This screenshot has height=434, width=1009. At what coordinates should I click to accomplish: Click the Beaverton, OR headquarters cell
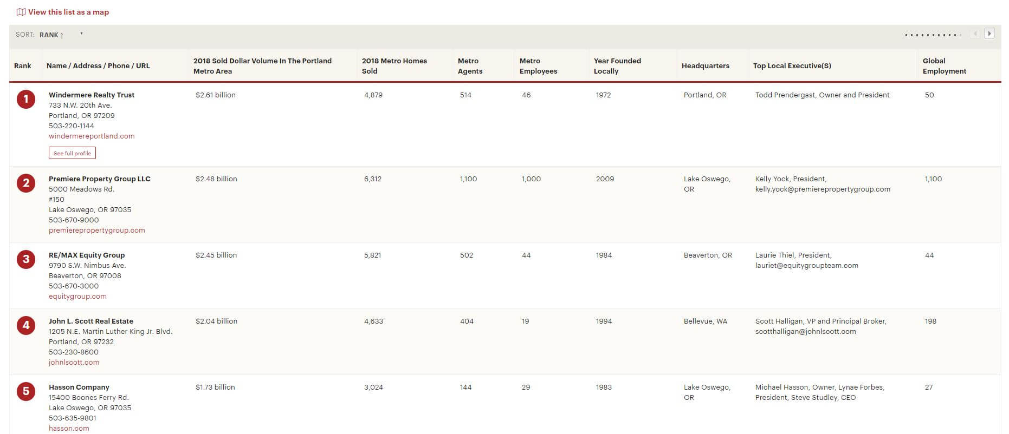point(708,255)
